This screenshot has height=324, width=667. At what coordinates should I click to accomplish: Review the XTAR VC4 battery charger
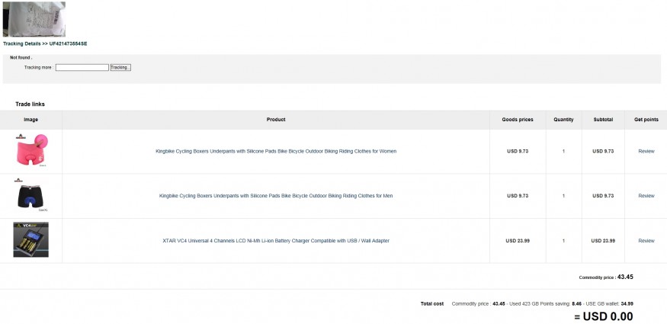click(646, 241)
